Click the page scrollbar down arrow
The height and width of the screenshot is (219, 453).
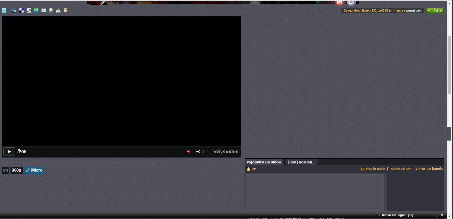pyautogui.click(x=449, y=216)
